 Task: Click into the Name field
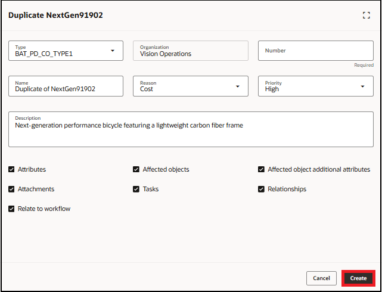(x=66, y=87)
